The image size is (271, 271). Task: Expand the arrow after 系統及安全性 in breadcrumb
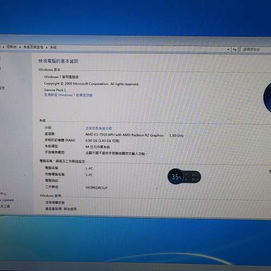coord(47,48)
